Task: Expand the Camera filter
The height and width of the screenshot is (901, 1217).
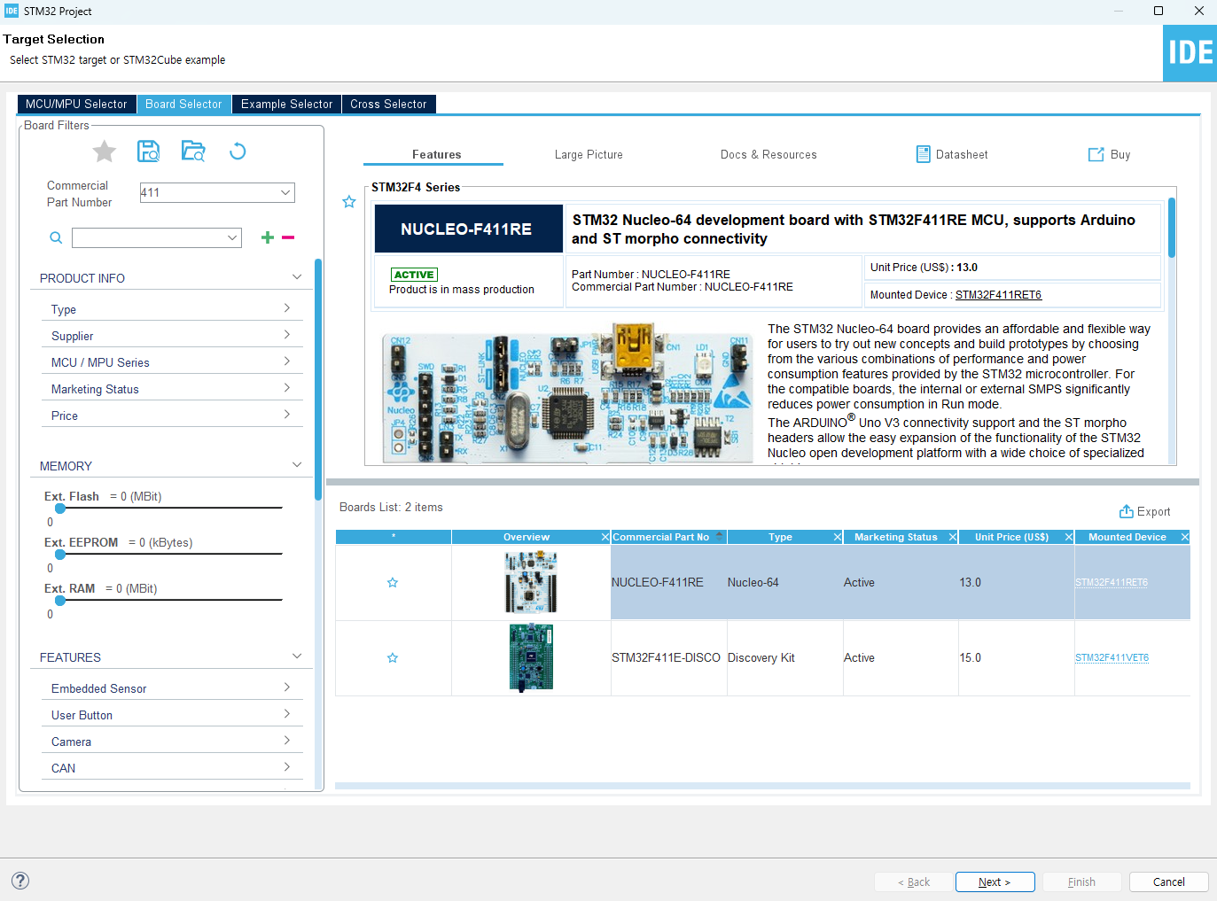Action: click(x=287, y=741)
